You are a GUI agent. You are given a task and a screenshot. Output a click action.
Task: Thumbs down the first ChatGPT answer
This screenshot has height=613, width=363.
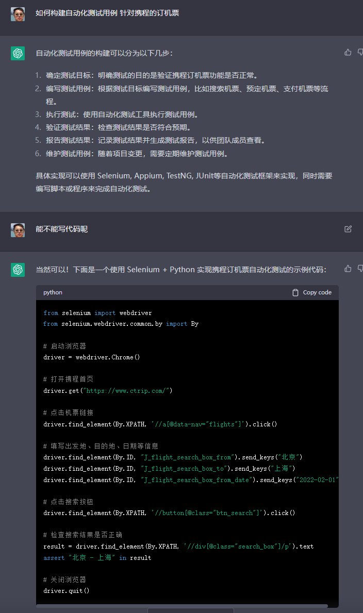(x=360, y=53)
